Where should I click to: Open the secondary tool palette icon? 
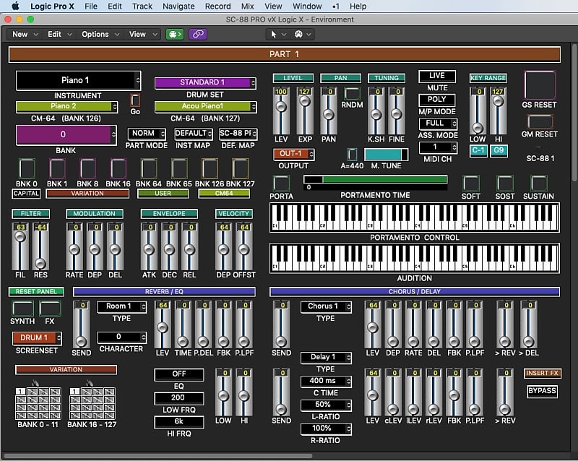pos(298,34)
